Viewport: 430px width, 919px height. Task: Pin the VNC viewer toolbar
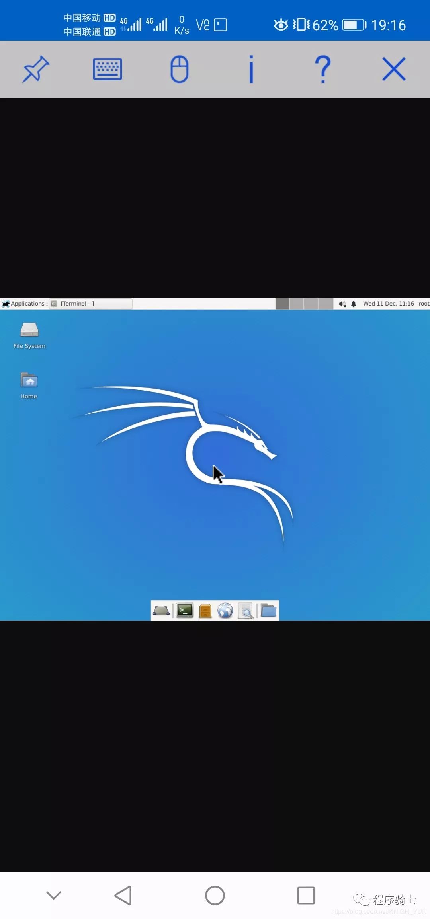tap(36, 69)
